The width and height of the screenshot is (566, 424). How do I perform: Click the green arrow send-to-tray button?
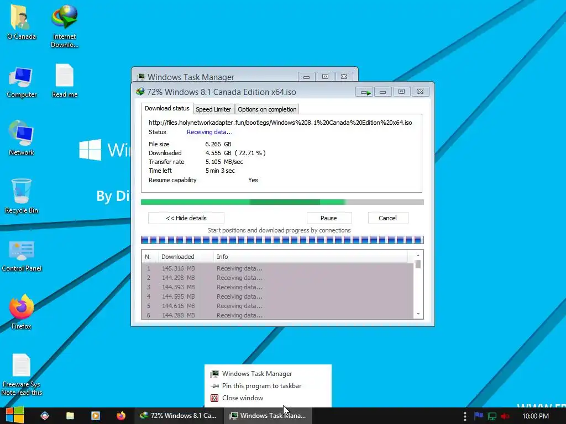[x=364, y=92]
